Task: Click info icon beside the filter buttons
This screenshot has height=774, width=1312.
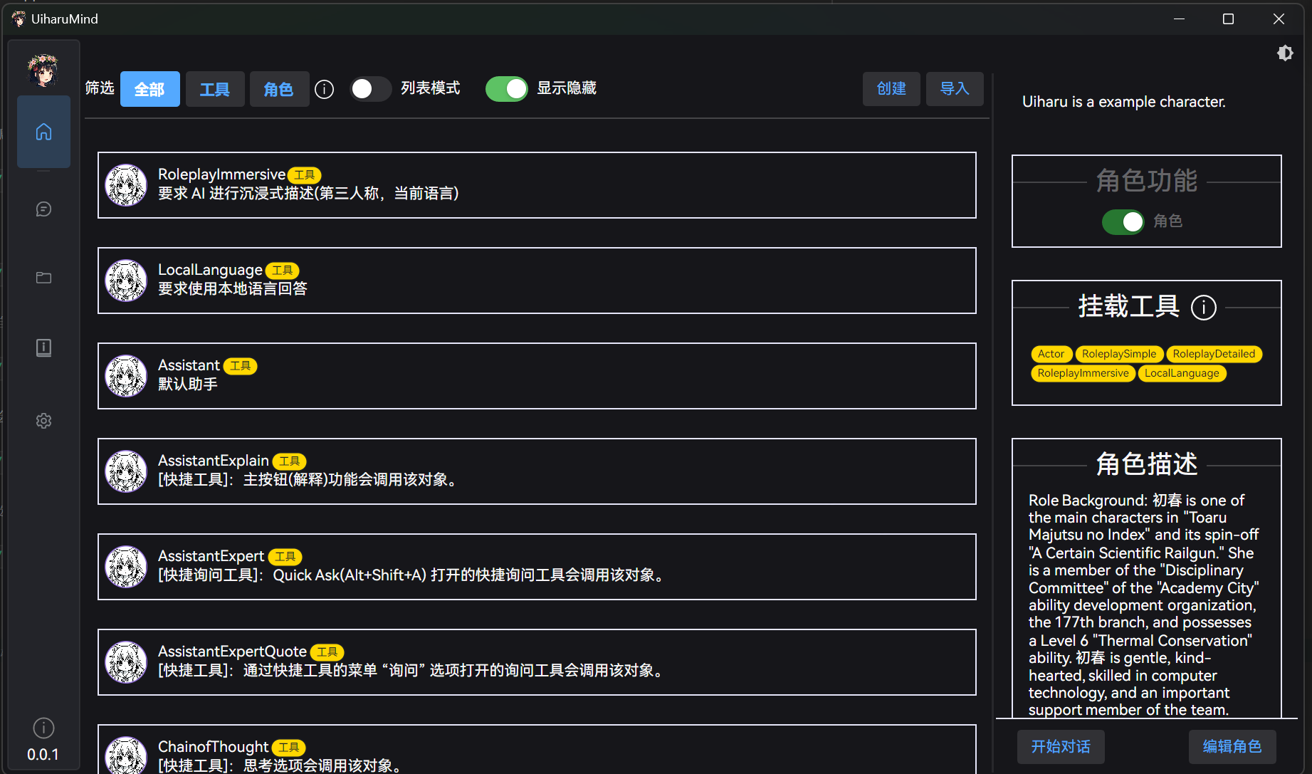Action: pyautogui.click(x=324, y=89)
